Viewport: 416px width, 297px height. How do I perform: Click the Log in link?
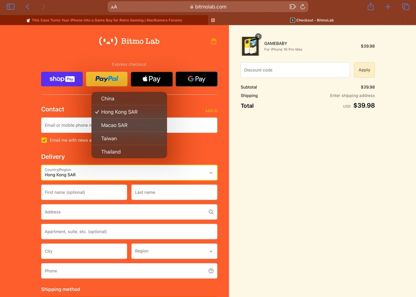[211, 110]
